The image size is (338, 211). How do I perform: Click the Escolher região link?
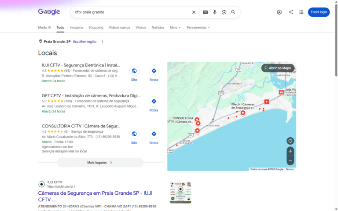click(84, 42)
